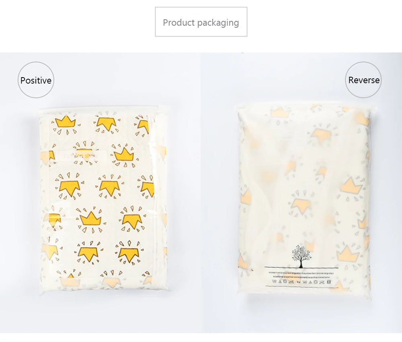The width and height of the screenshot is (402, 342).
Task: Click the second bleach triangle care symbol
Action: [x=310, y=282]
